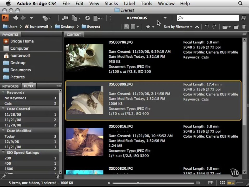This screenshot has width=249, height=187.
Task: Toggle ISO 200 filter
Action: [x=30, y=158]
